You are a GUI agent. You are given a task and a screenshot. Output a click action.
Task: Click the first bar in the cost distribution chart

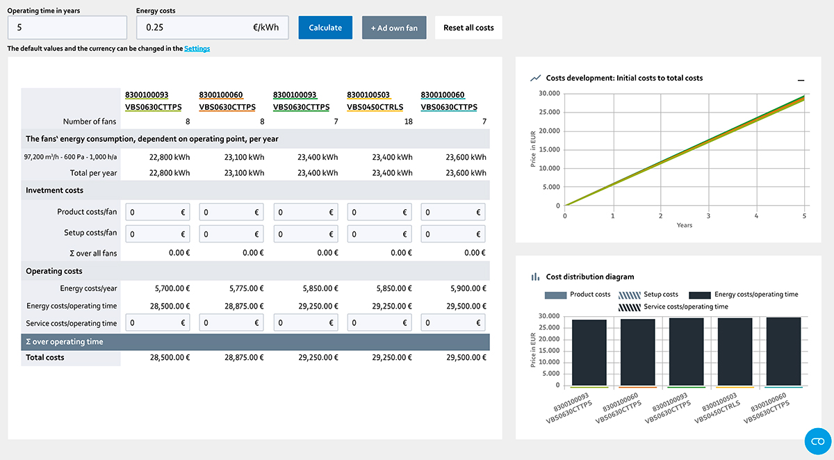(589, 352)
